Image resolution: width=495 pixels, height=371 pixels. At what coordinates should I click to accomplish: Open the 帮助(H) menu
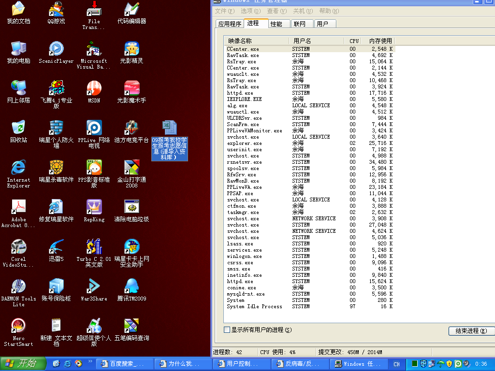tap(329, 11)
